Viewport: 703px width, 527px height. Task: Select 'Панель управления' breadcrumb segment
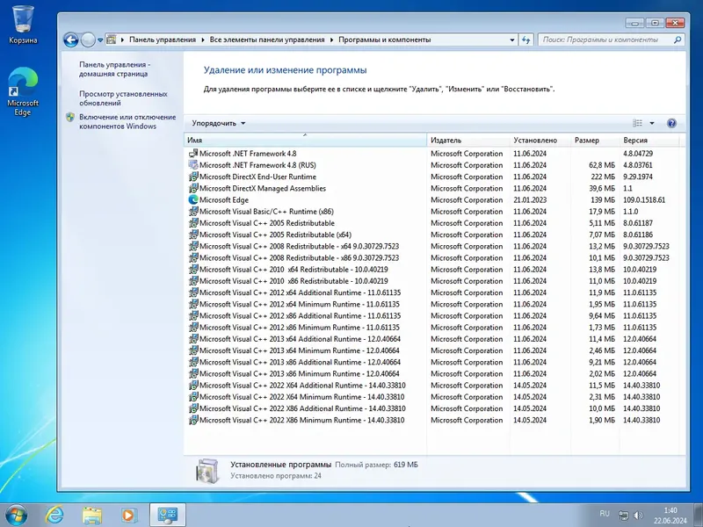click(x=163, y=40)
